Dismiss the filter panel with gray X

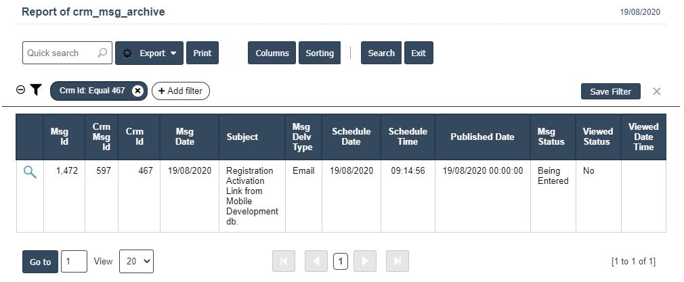pos(656,91)
